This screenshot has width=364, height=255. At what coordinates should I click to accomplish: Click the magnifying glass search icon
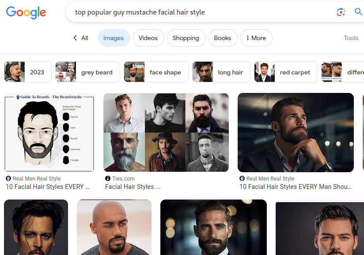click(358, 12)
